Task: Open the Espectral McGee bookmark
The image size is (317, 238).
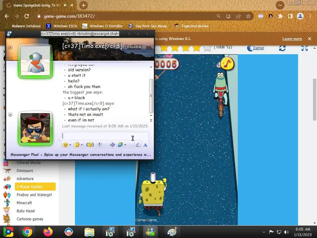Action: [x=192, y=26]
